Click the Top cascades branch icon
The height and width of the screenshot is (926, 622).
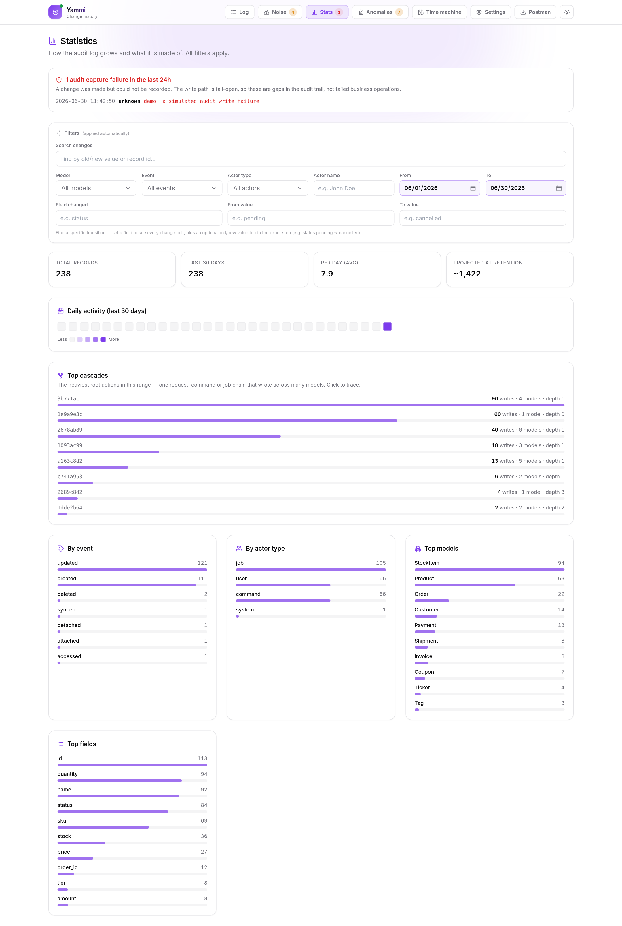(61, 376)
